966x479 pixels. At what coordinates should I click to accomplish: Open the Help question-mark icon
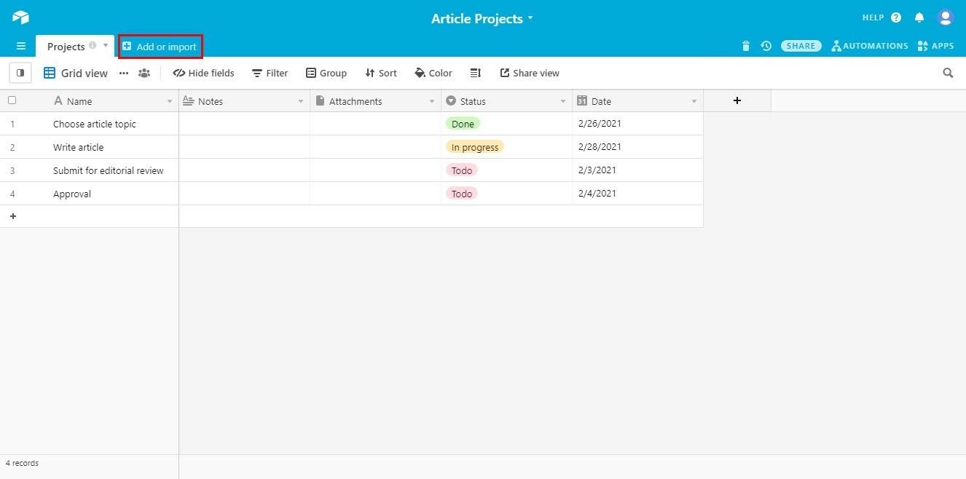(896, 17)
